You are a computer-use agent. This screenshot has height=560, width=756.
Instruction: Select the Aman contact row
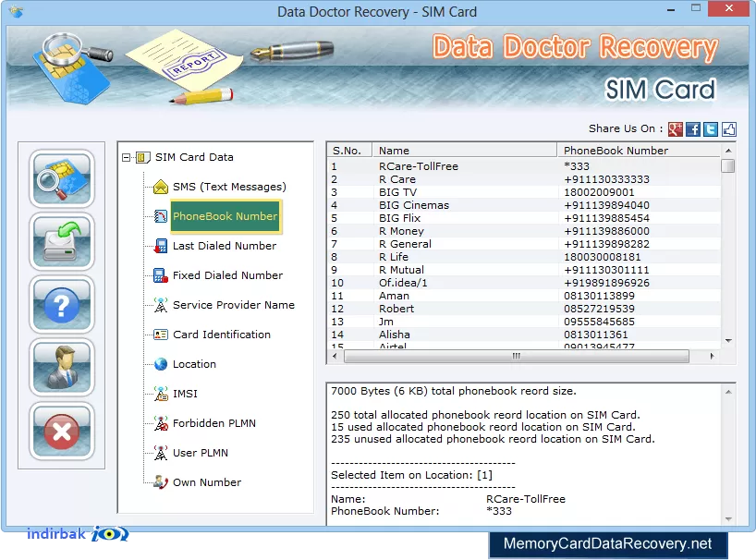click(524, 296)
